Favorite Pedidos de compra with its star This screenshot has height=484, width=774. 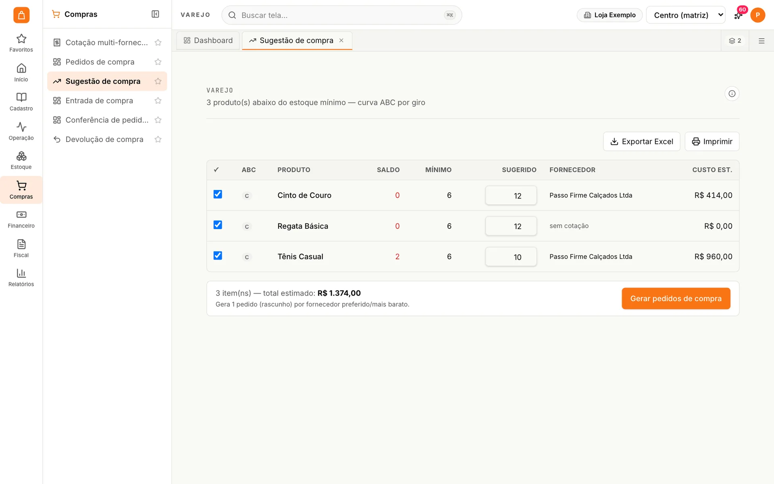(158, 62)
